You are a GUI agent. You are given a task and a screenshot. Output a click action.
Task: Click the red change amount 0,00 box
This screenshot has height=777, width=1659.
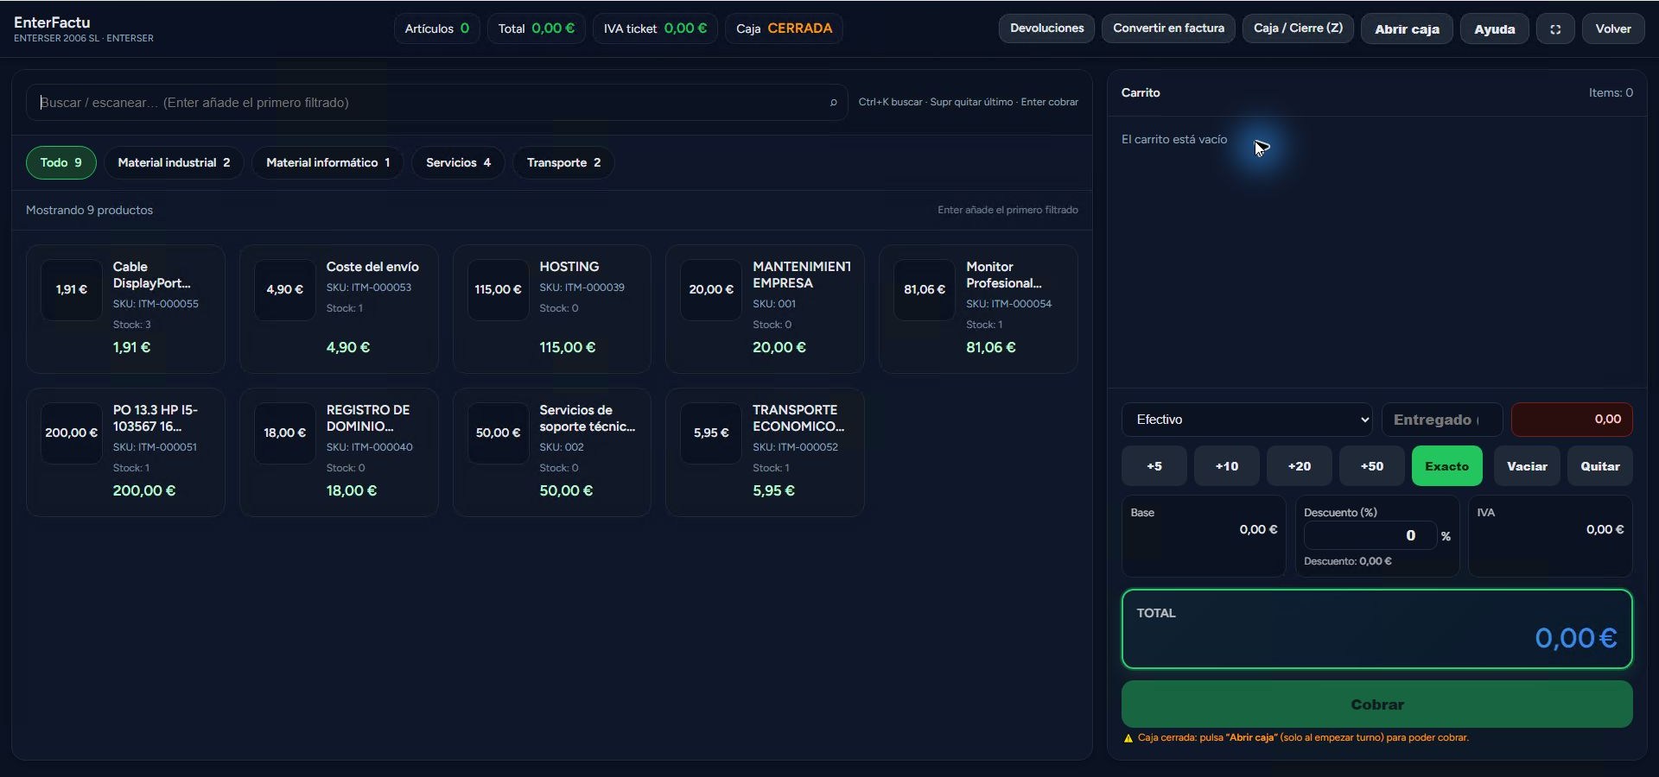click(x=1572, y=420)
